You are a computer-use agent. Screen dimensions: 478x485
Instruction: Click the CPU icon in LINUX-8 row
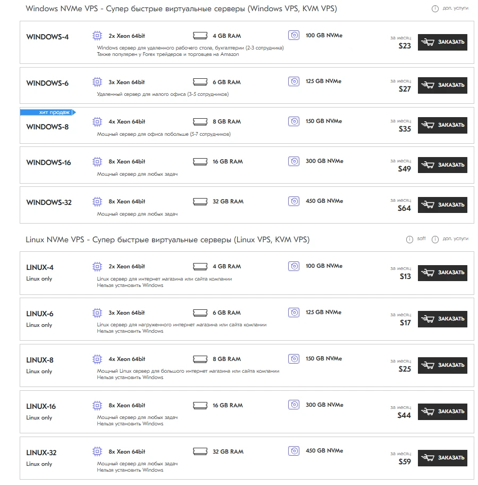(97, 359)
